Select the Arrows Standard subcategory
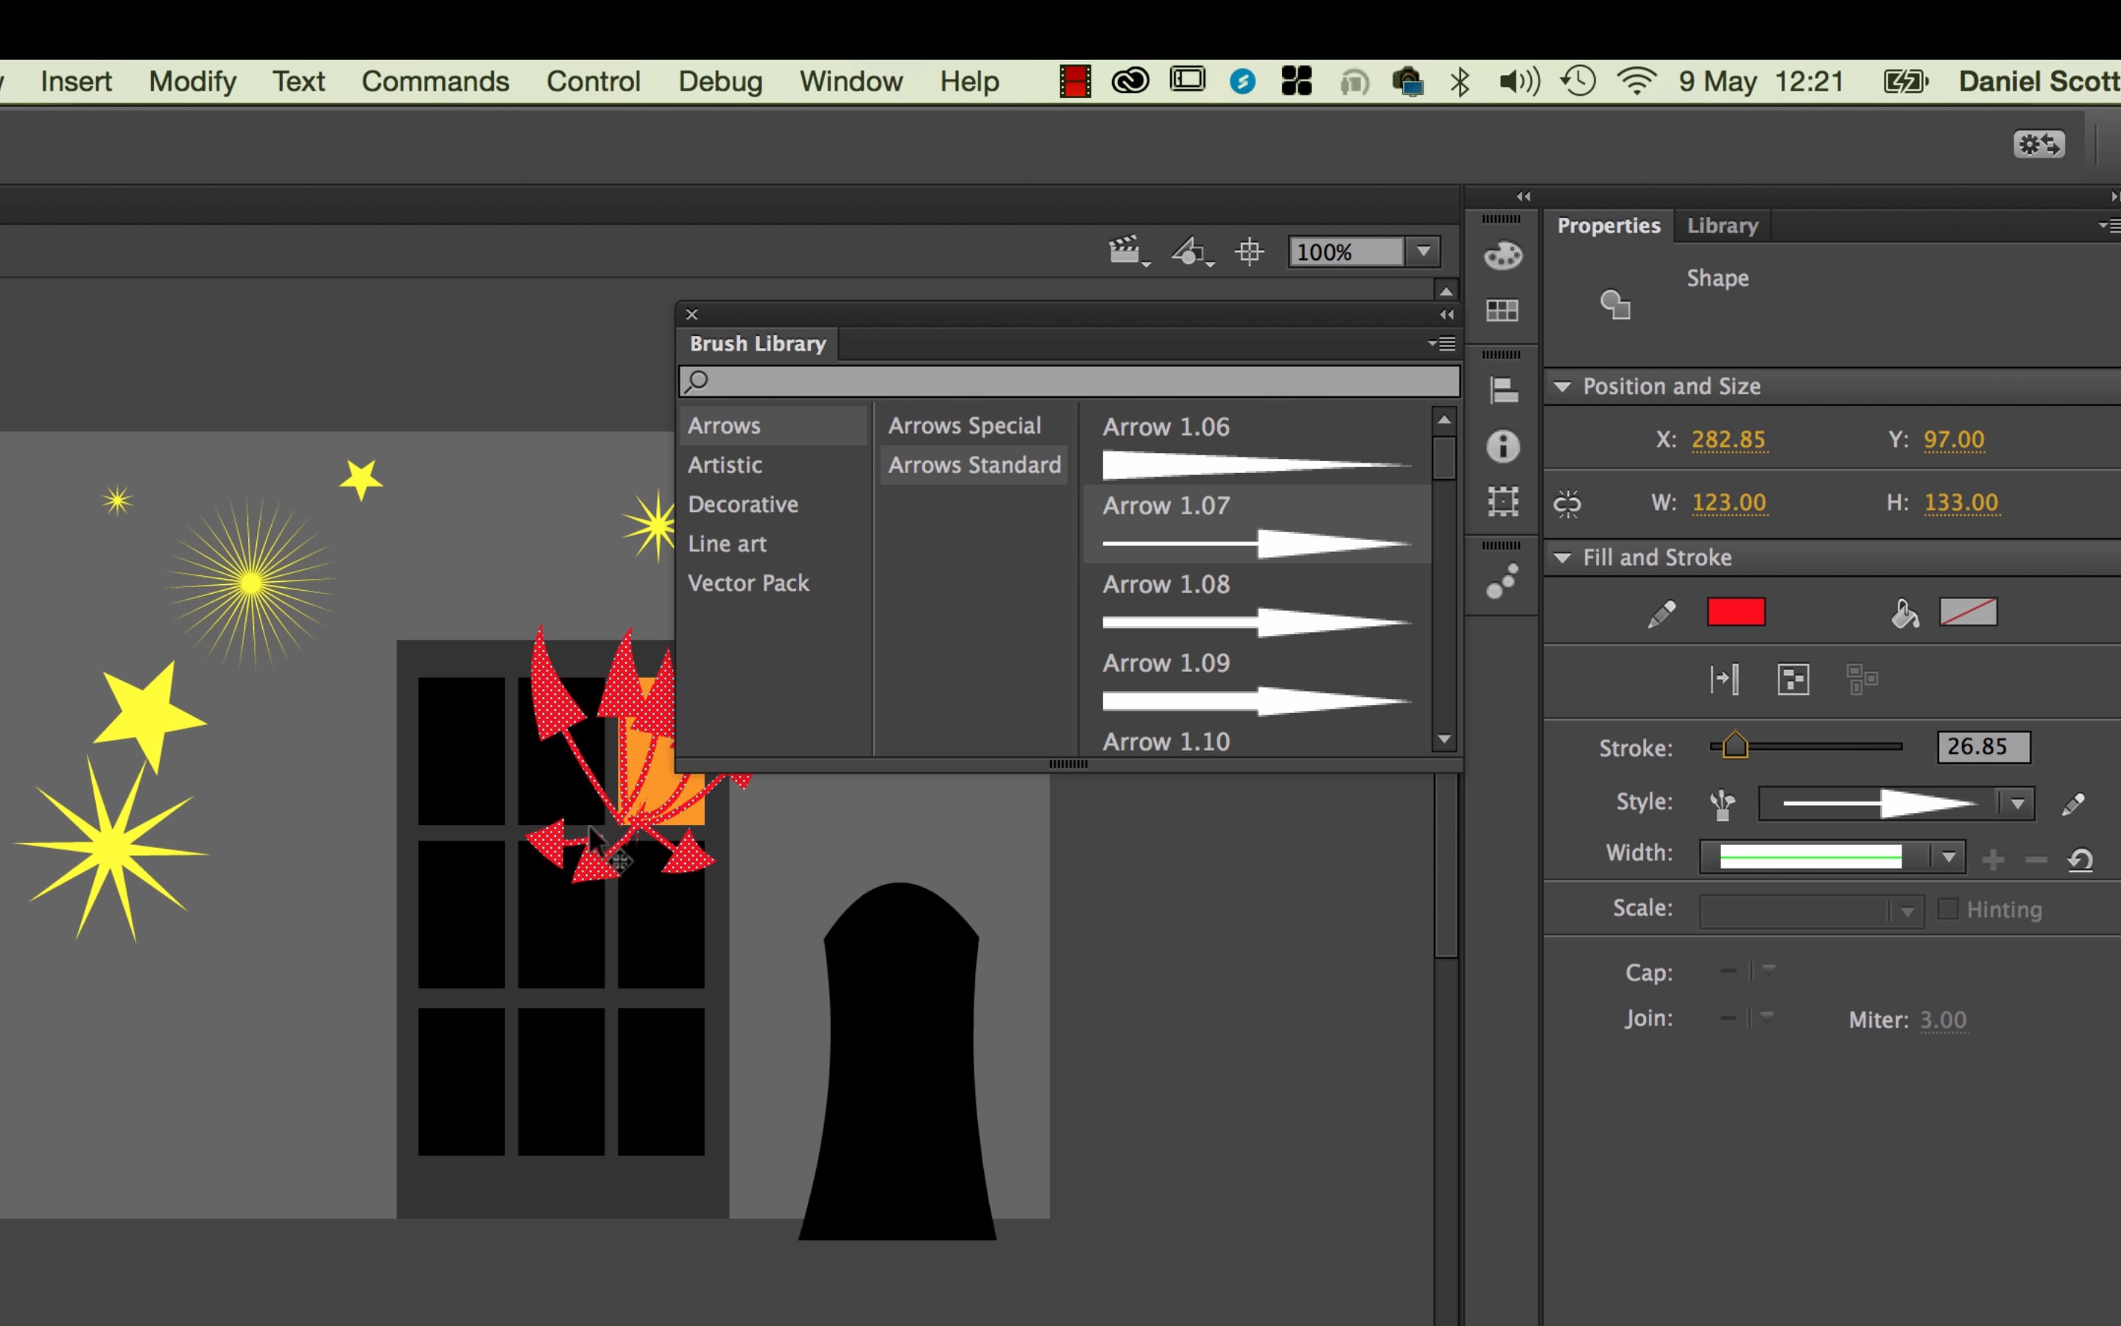 pyautogui.click(x=974, y=465)
